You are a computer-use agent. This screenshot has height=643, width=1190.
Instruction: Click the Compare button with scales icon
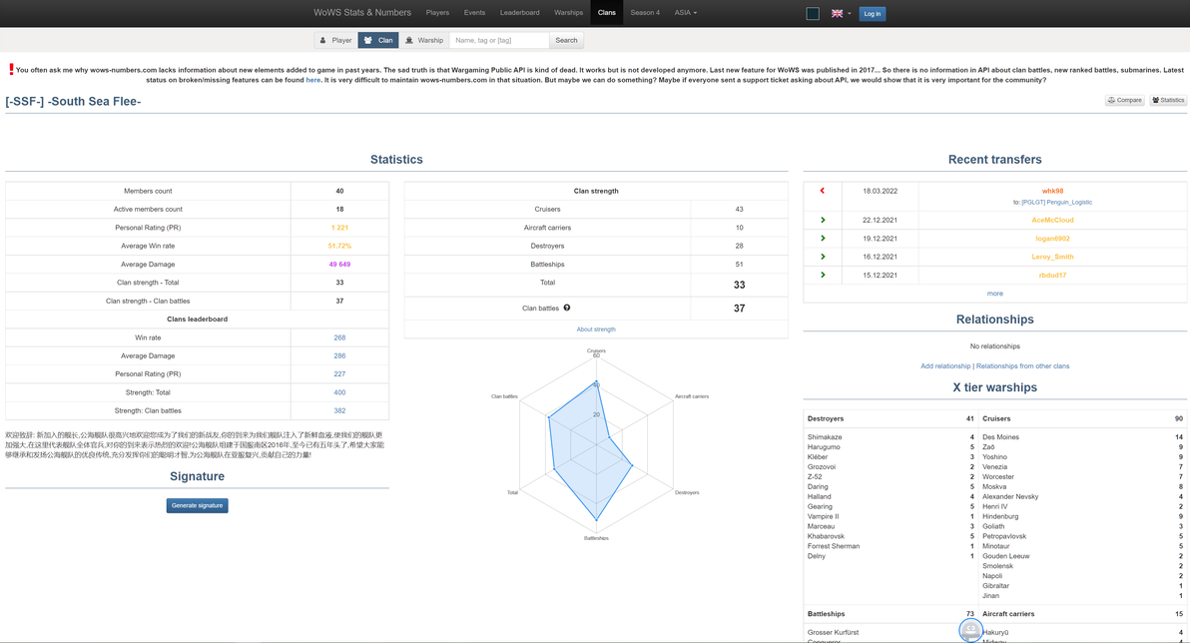(x=1124, y=100)
